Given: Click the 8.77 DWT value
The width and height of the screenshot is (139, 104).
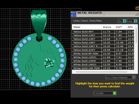Looking at the screenshot, I should [119, 39].
